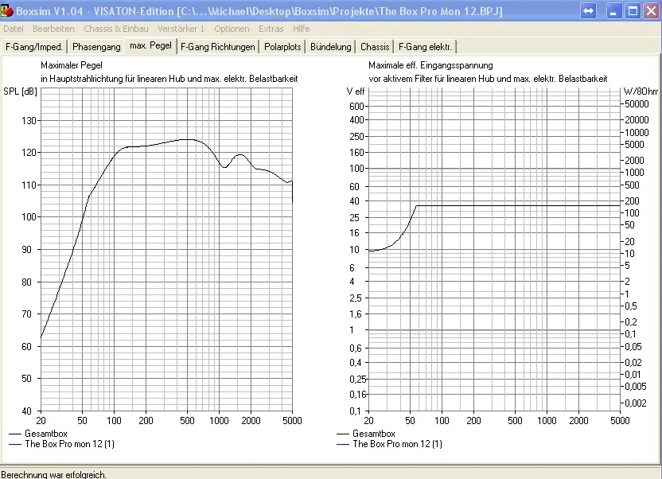Switch to the Bündelung tab

tap(330, 47)
